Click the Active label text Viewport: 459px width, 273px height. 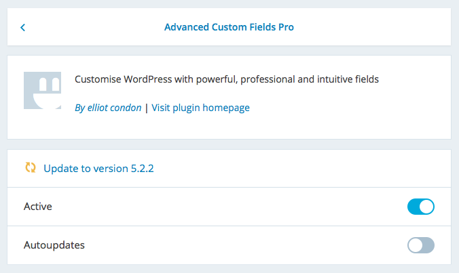(x=38, y=207)
